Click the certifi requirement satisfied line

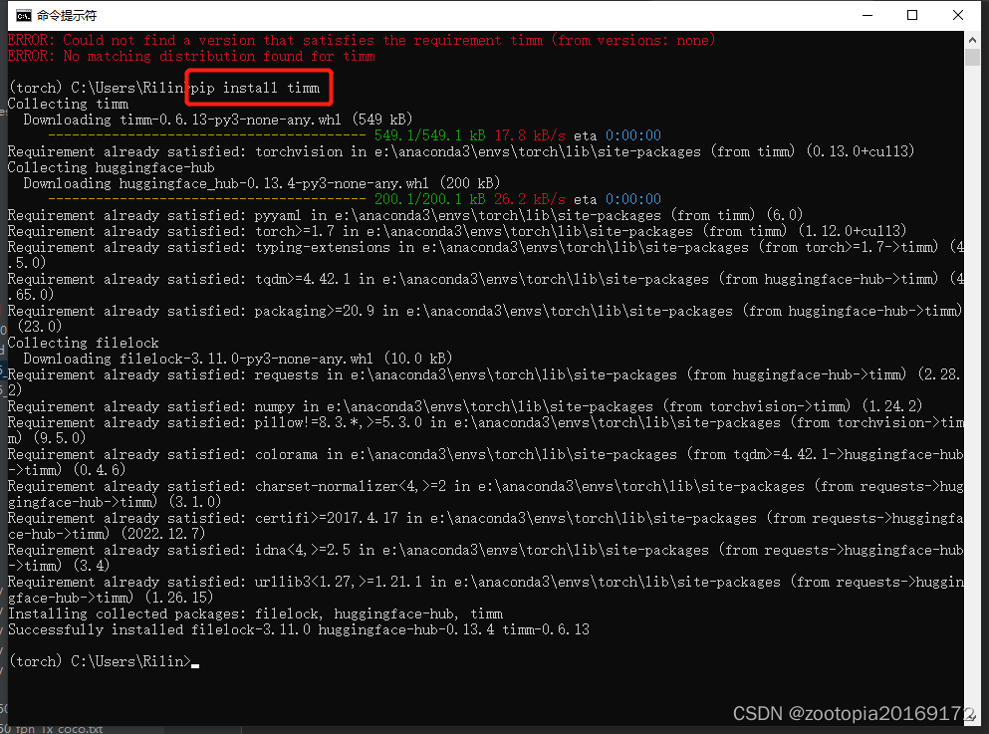tap(486, 526)
